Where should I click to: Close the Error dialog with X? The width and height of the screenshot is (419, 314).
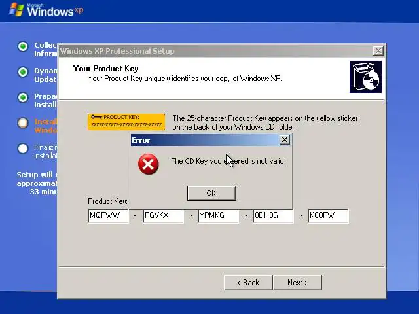point(285,139)
